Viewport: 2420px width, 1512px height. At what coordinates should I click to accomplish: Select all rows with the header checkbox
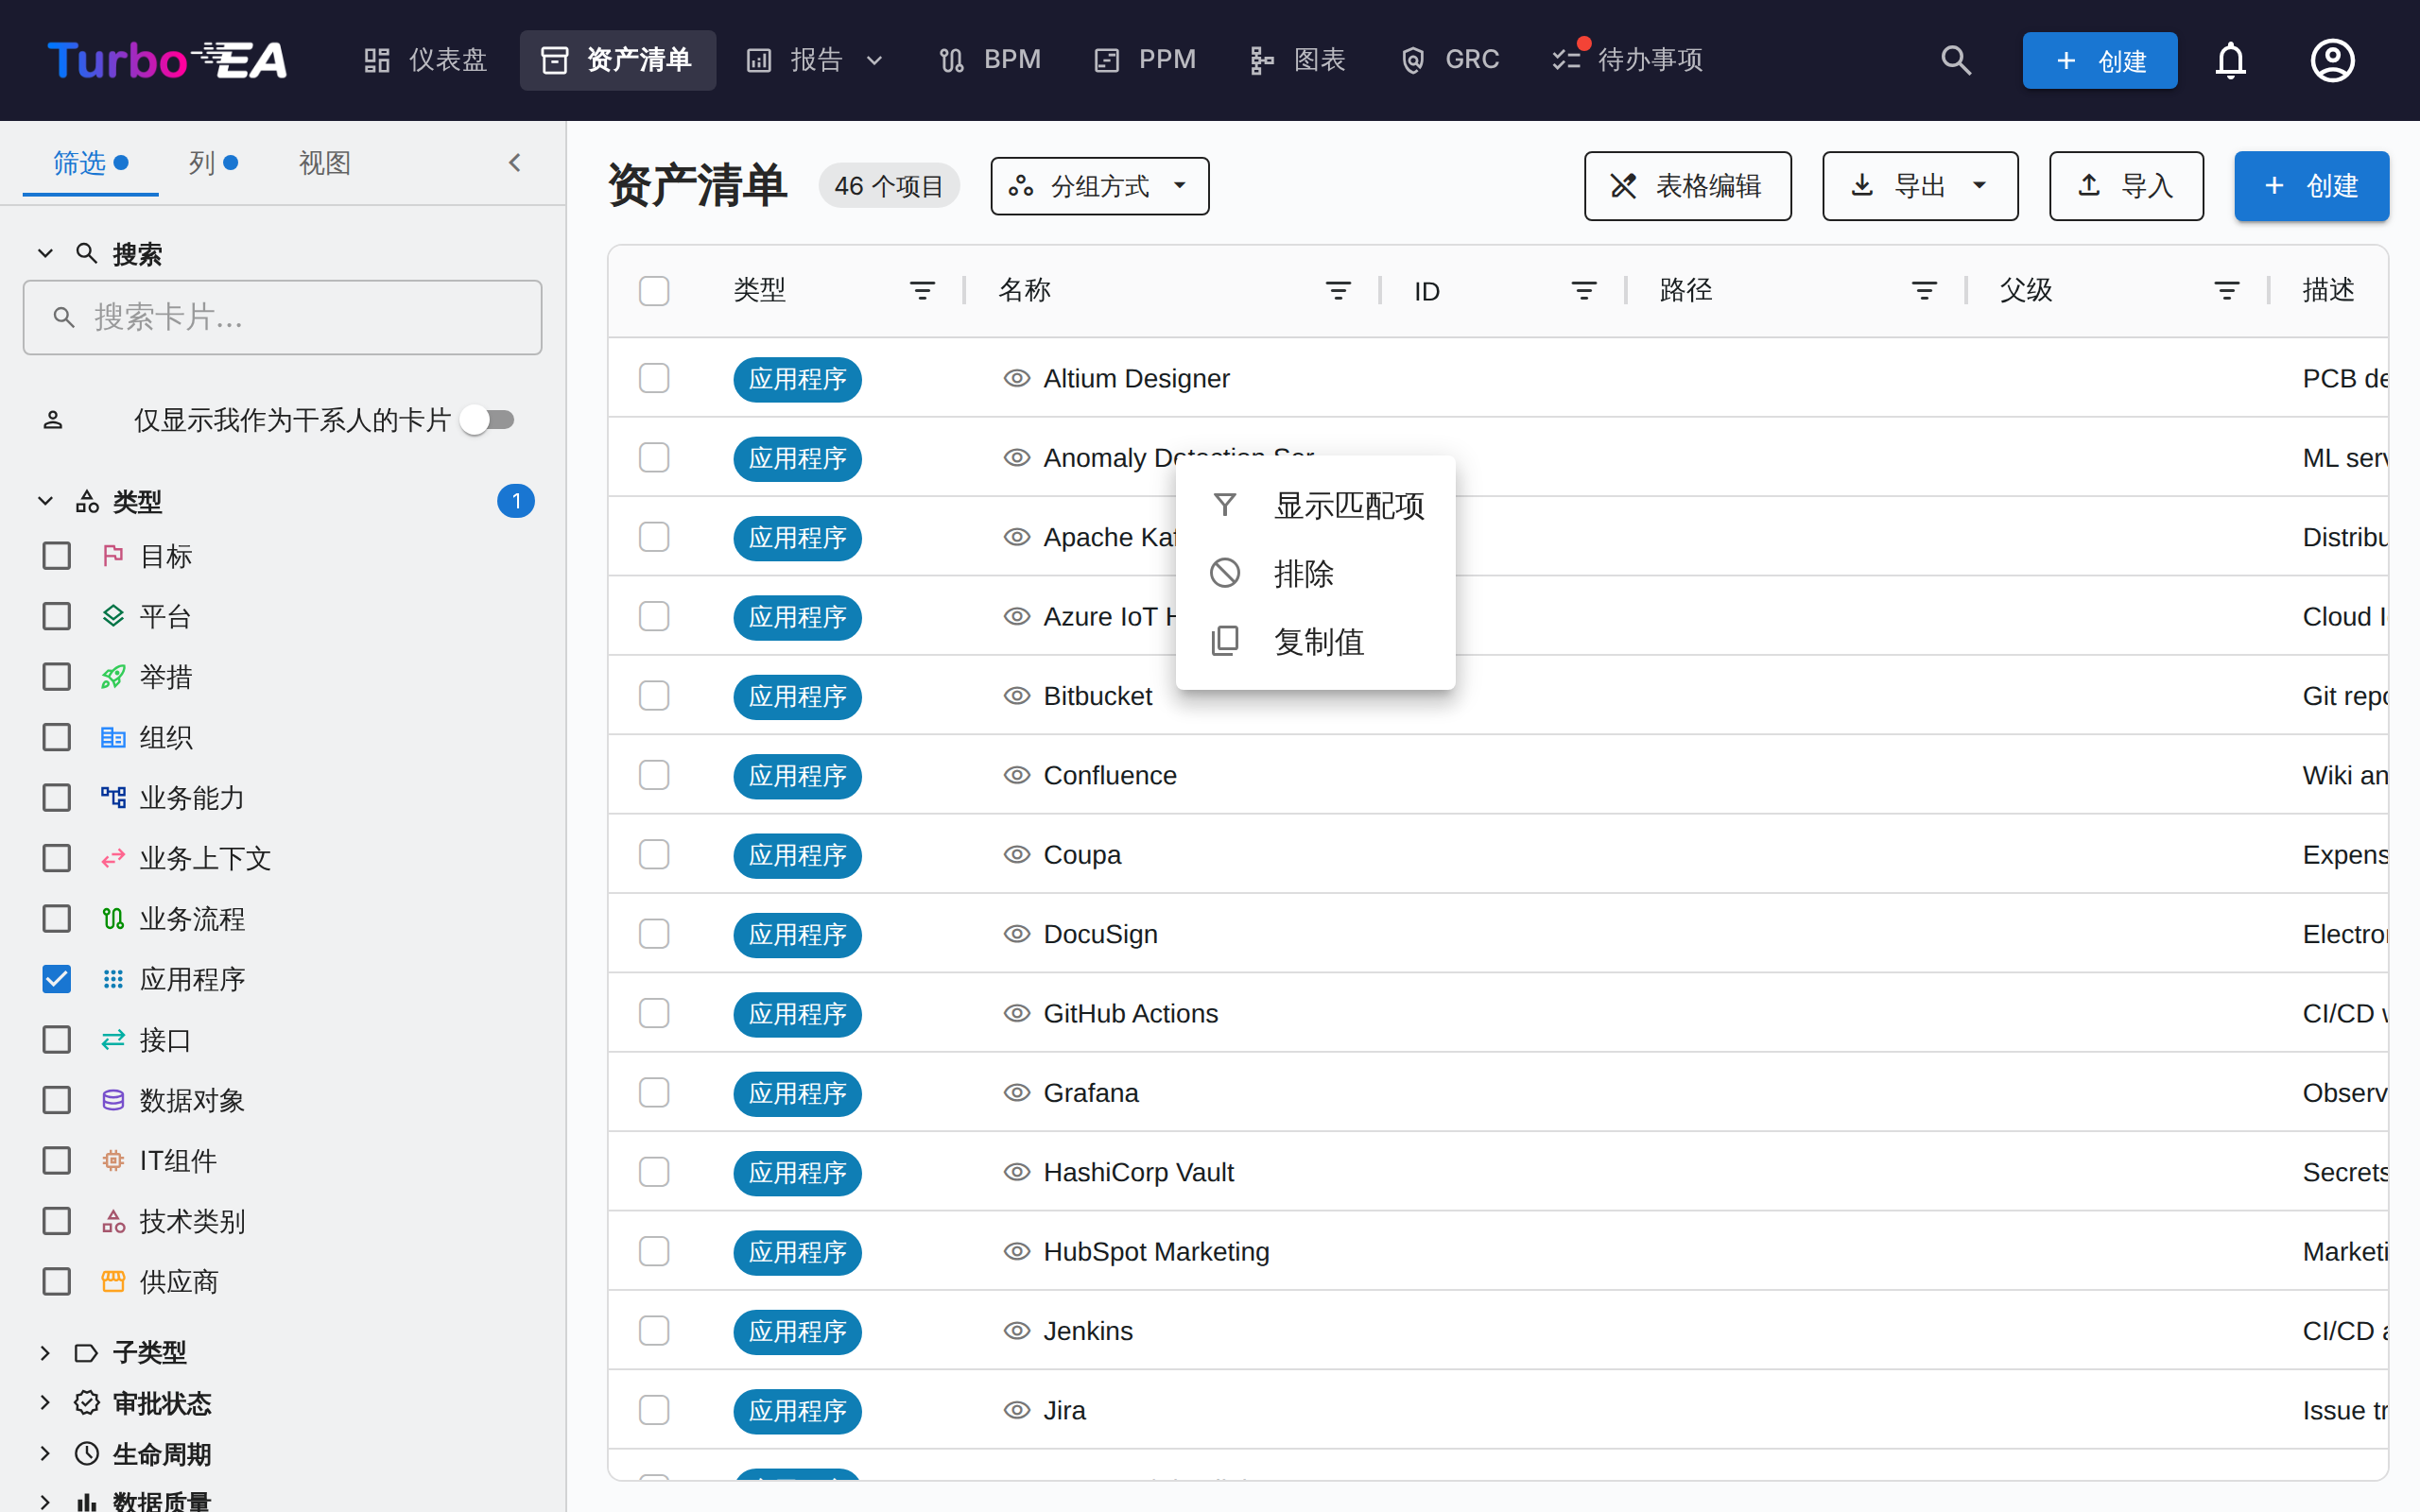point(654,291)
